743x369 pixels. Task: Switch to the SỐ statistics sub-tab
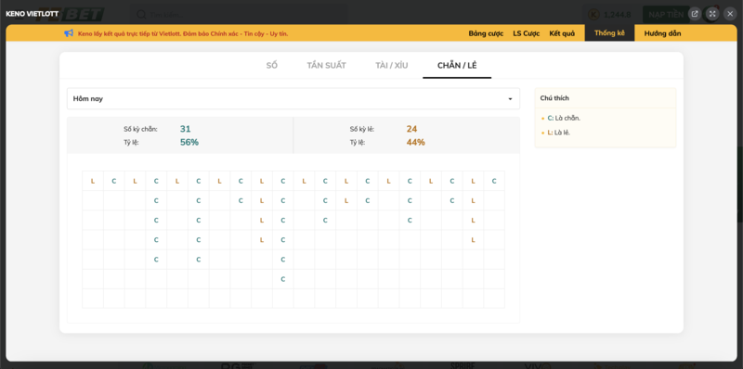[271, 65]
